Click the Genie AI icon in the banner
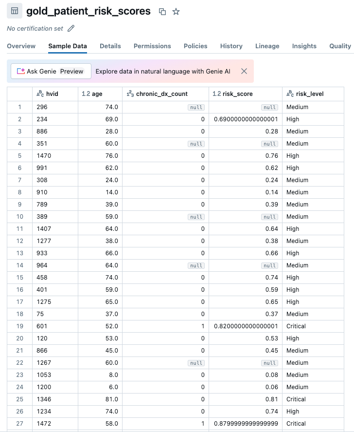This screenshot has height=432, width=354. 20,71
